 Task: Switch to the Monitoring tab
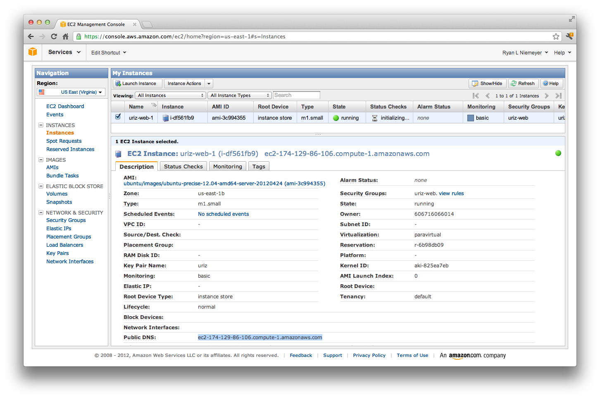(227, 166)
